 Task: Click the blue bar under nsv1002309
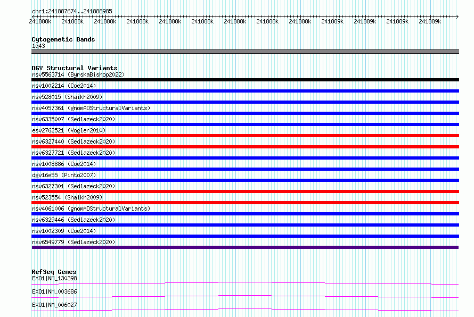pos(245,236)
